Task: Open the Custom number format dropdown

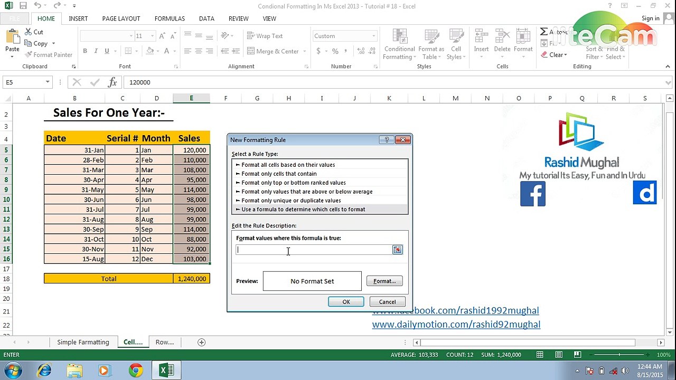Action: (374, 36)
